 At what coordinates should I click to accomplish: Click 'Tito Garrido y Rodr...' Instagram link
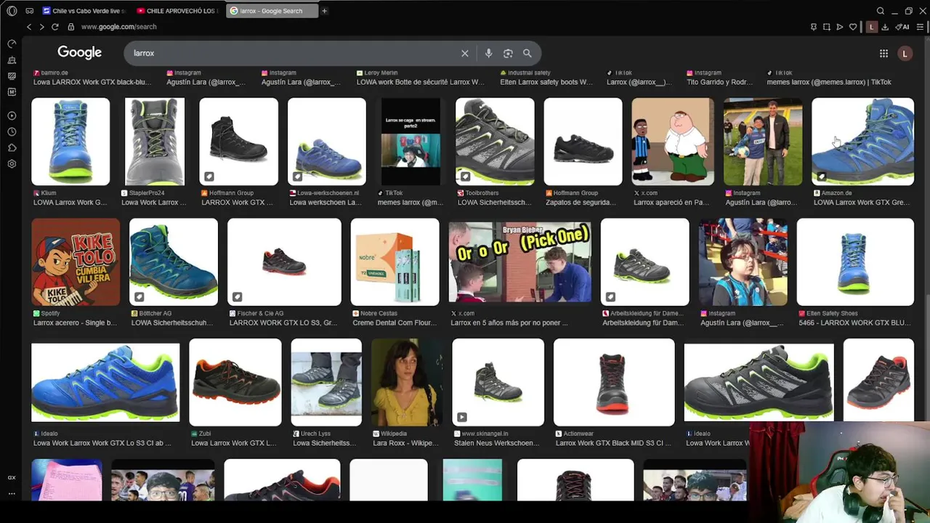point(720,82)
